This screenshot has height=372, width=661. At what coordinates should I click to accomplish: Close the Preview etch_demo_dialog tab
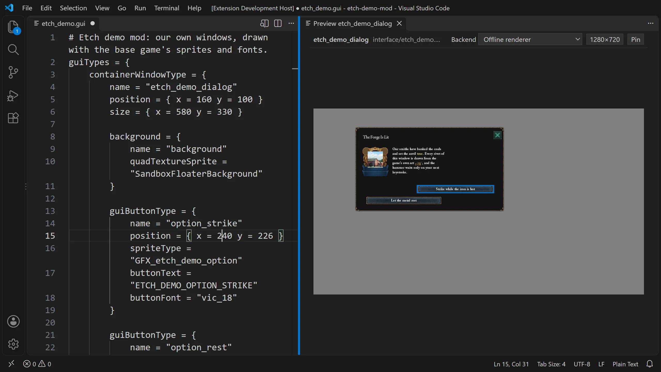tap(399, 24)
